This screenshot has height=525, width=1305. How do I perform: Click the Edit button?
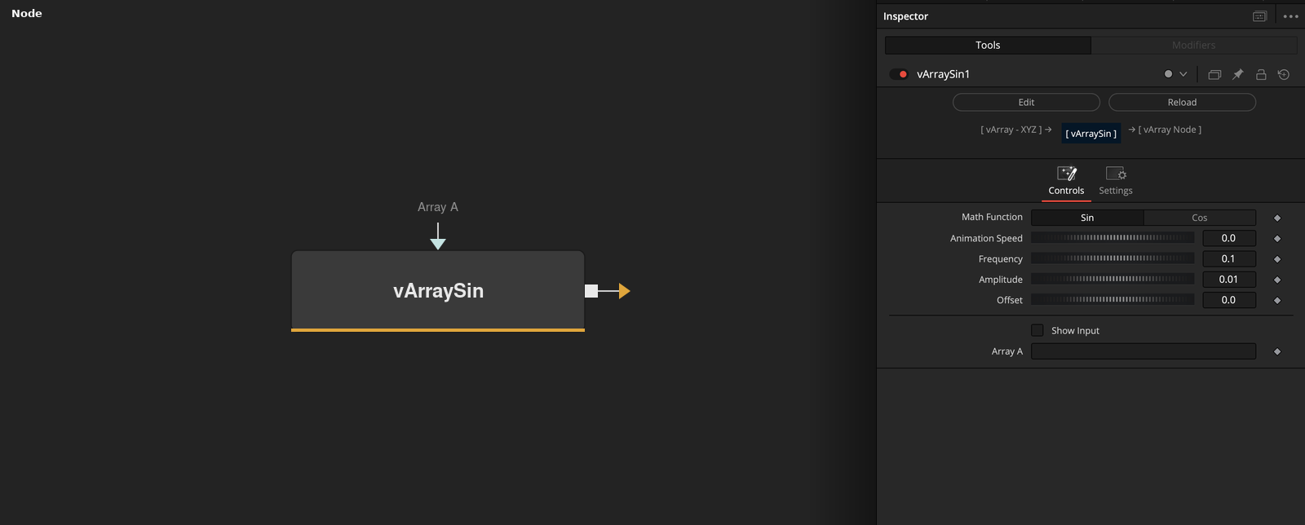click(1026, 102)
